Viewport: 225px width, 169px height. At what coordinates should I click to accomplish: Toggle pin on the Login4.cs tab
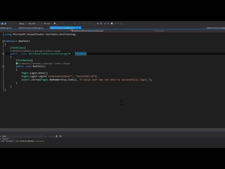point(77,28)
